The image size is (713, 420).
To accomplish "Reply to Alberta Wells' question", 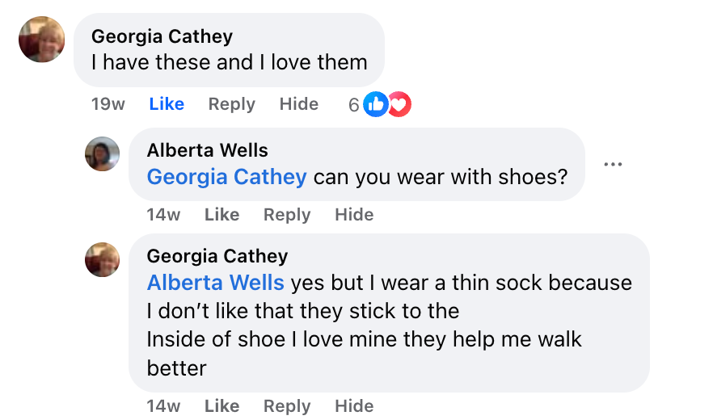I will point(287,215).
